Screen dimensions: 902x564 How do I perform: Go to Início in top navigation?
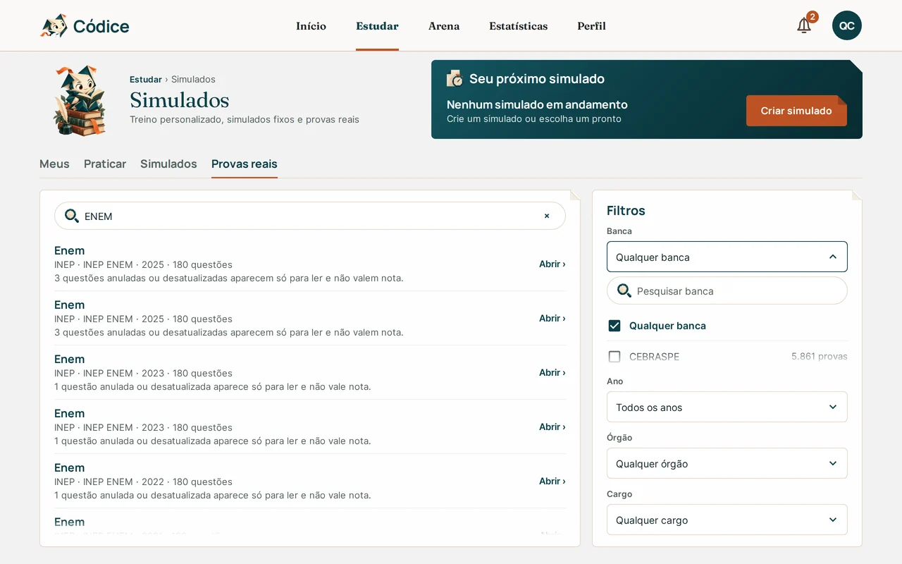311,26
